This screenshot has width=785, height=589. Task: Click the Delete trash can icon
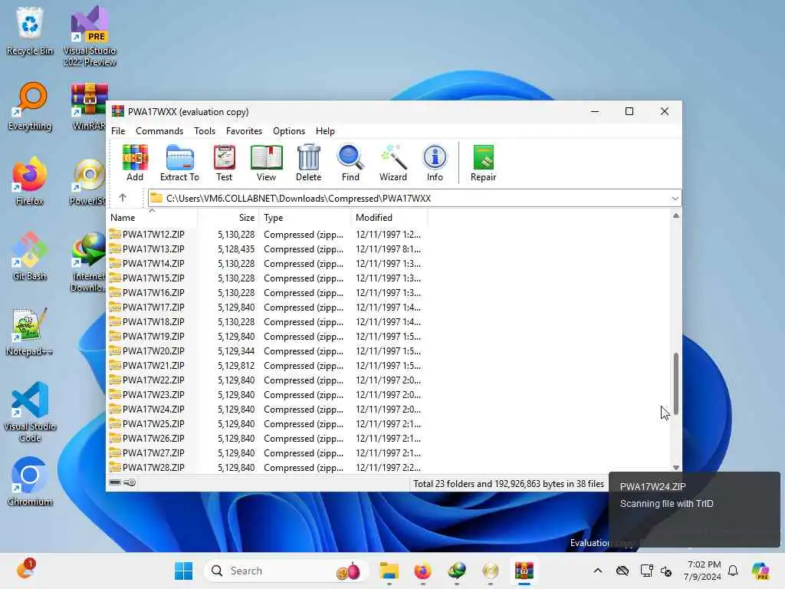[308, 163]
